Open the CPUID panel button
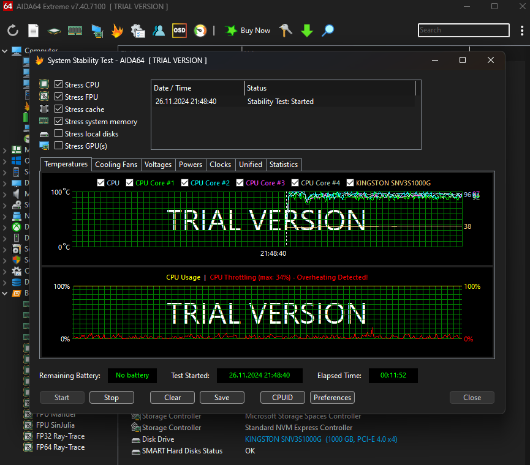 (282, 398)
